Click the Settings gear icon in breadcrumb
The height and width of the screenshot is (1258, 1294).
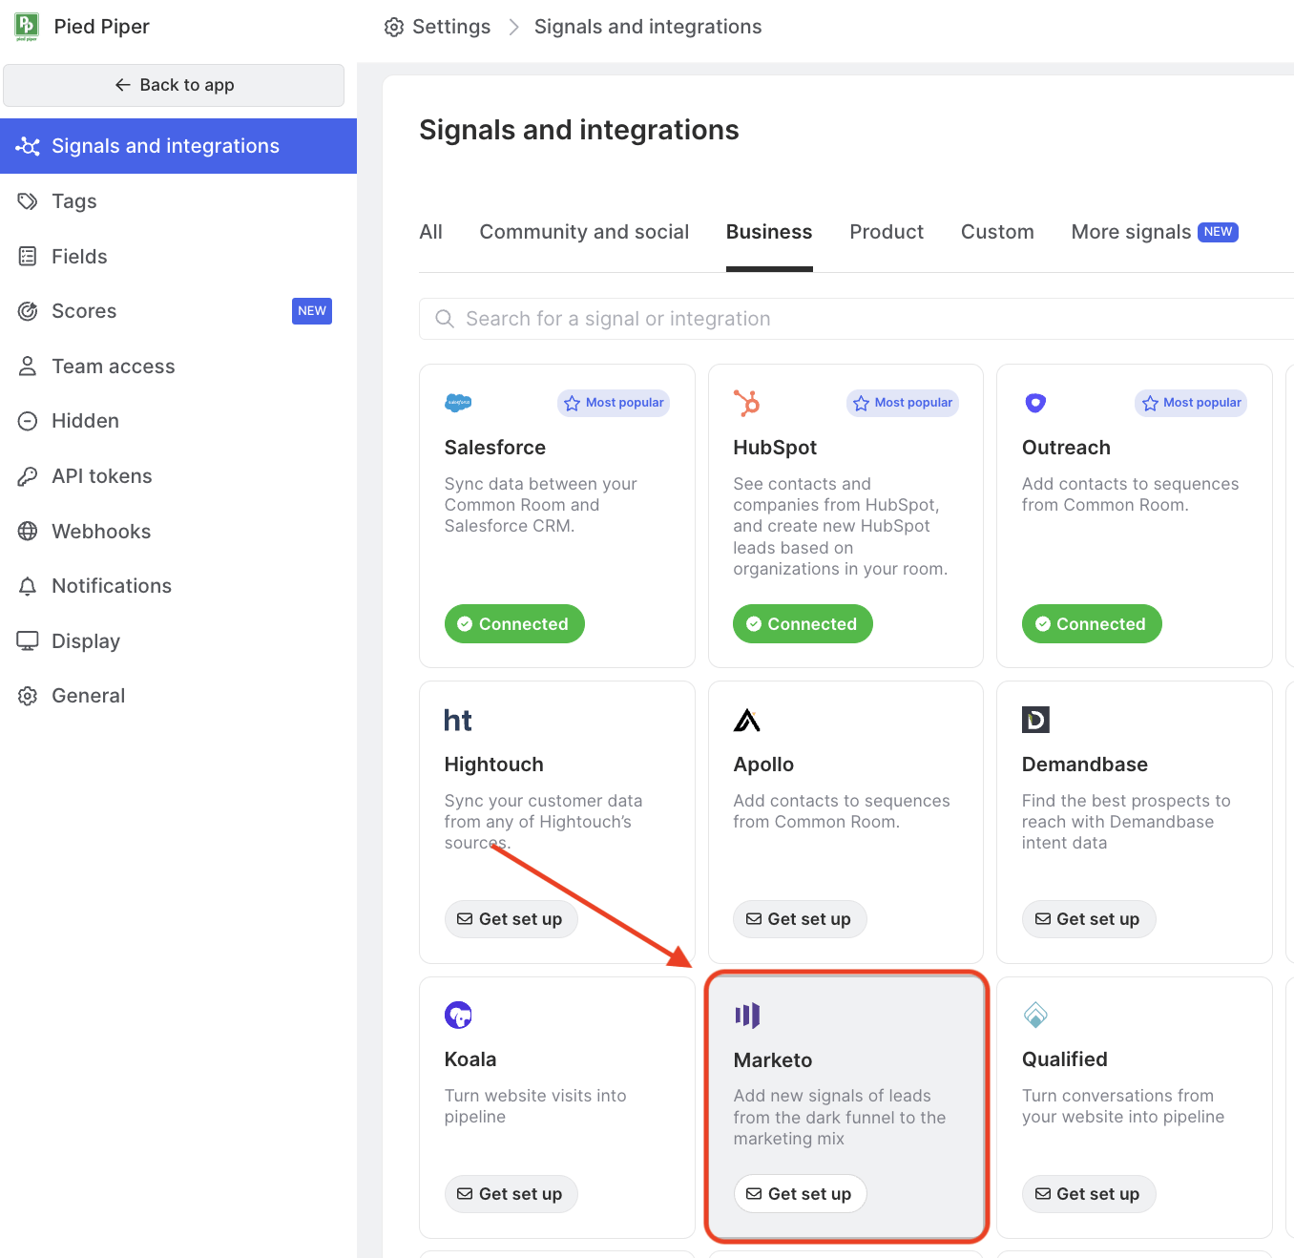coord(394,27)
